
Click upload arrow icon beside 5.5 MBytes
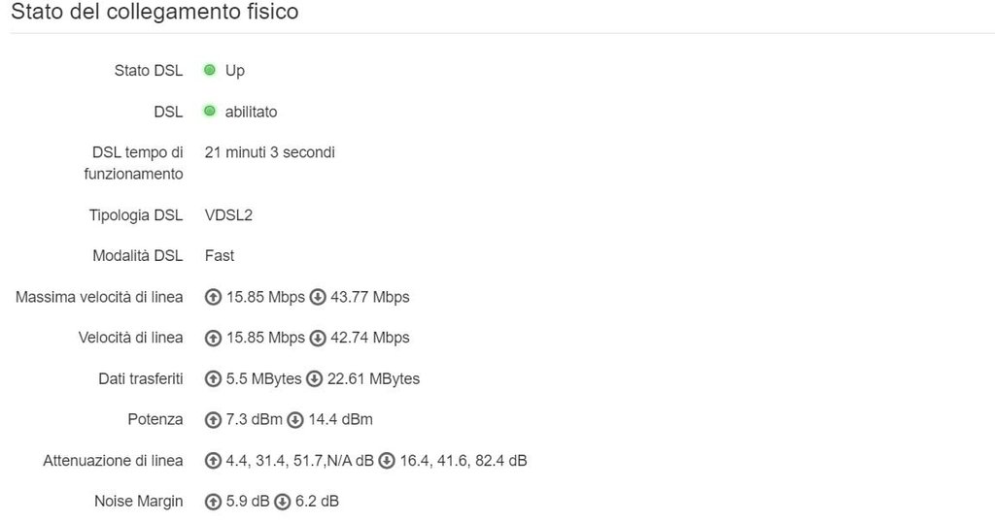coord(214,378)
